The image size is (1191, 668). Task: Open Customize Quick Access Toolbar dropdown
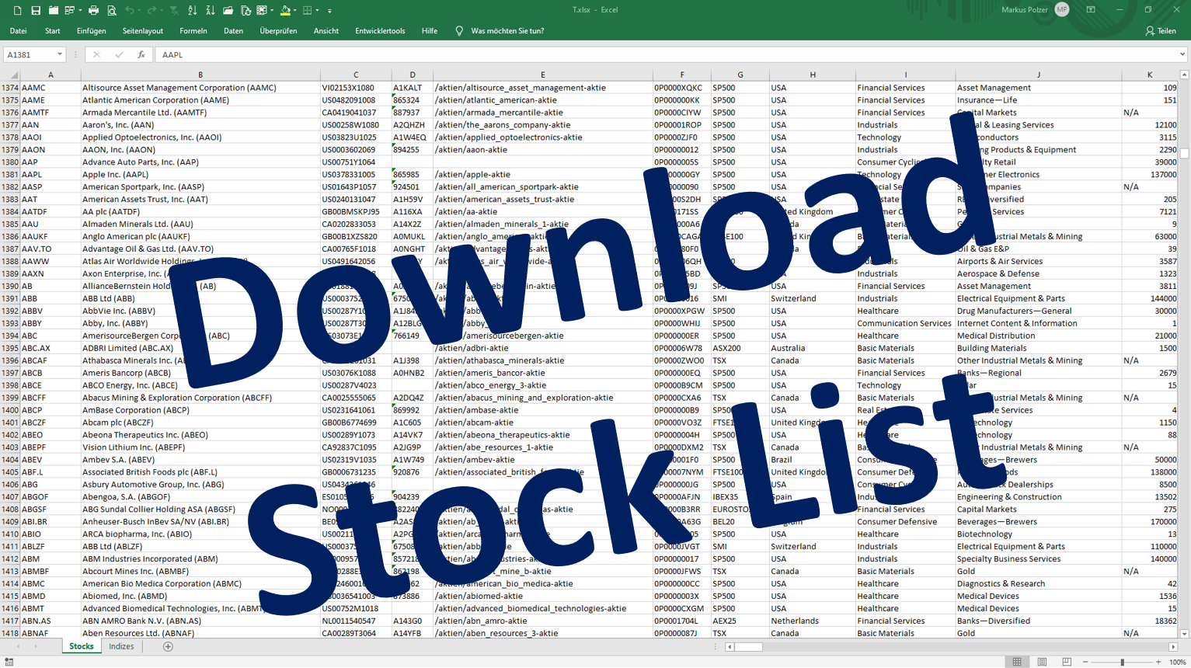click(329, 11)
